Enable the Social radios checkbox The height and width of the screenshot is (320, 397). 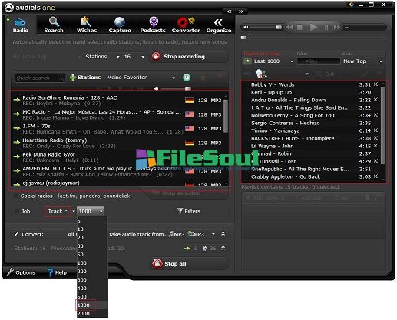[x=16, y=196]
